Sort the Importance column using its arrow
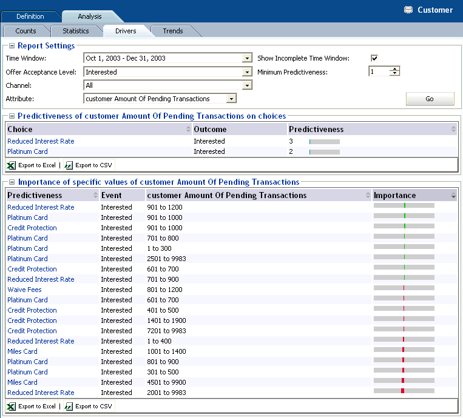Screen dimensions: 463x418 [453, 196]
